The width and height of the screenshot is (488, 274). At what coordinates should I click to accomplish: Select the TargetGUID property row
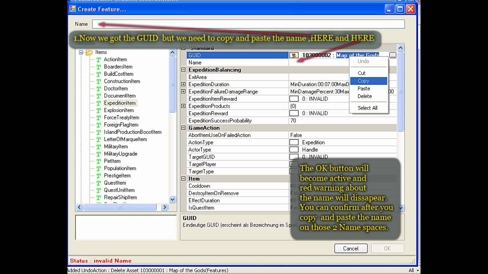(292, 157)
